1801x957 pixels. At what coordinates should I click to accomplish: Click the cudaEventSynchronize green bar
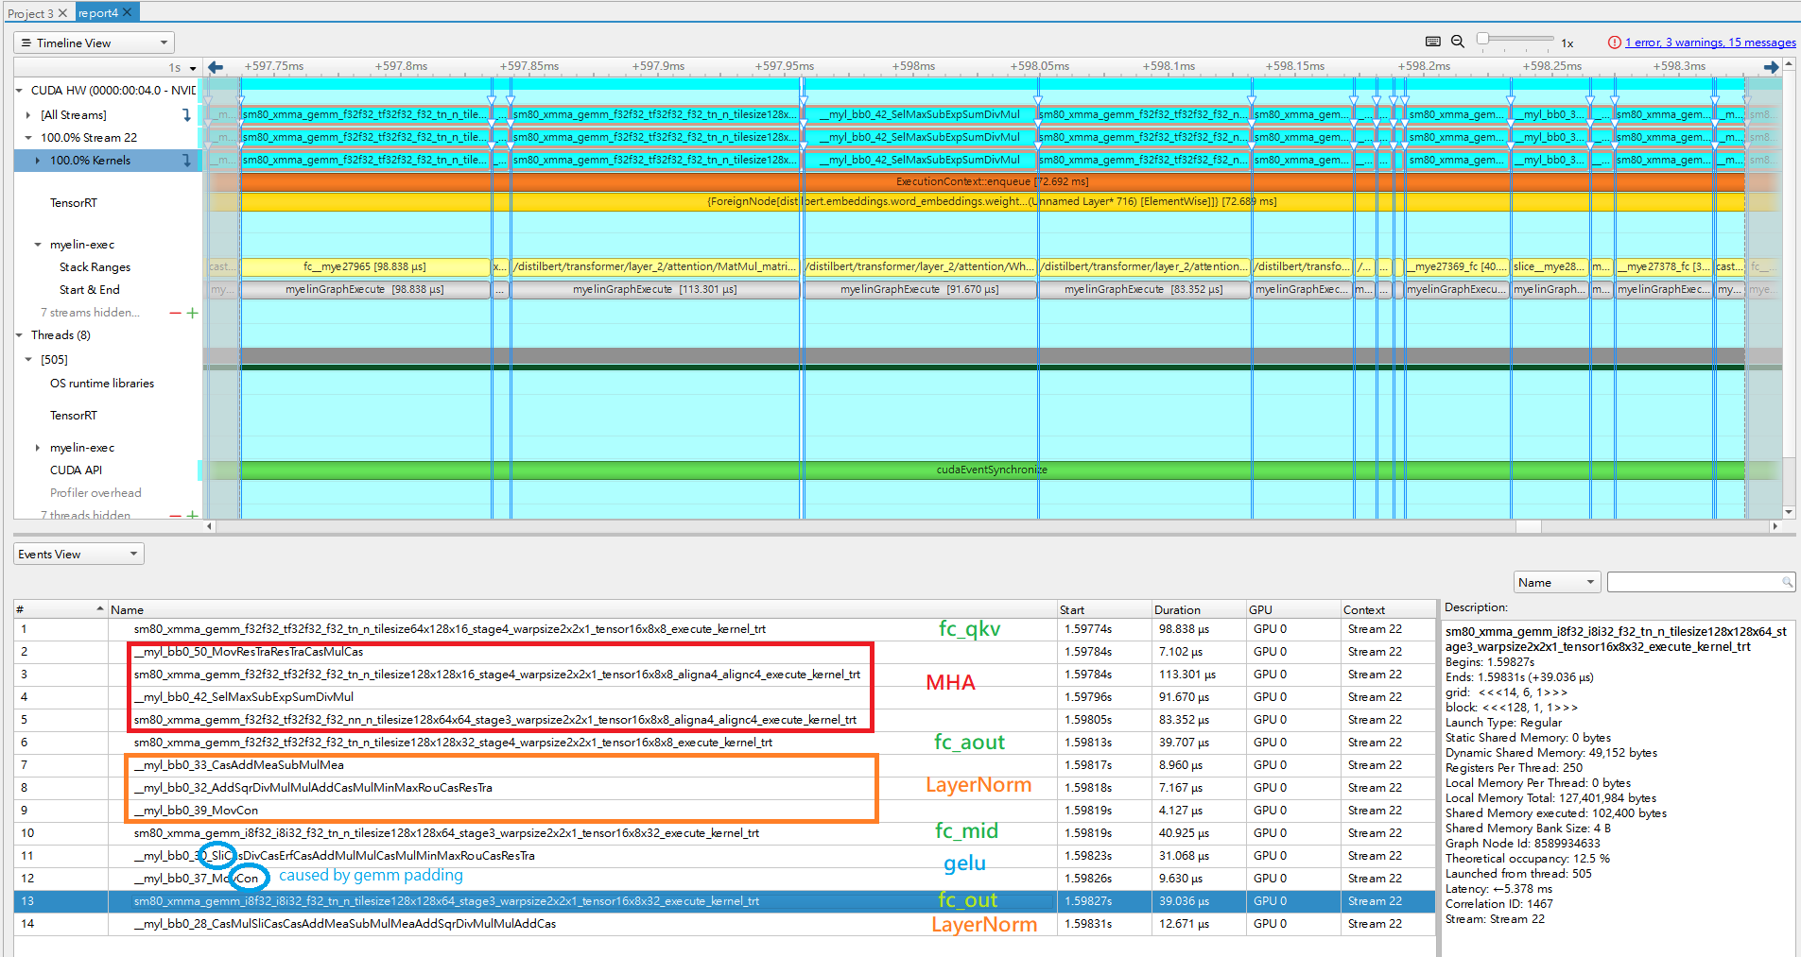coord(992,470)
